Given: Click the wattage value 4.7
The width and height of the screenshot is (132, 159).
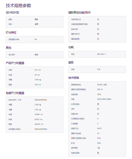Looking at the screenshot, I should click(98, 133).
